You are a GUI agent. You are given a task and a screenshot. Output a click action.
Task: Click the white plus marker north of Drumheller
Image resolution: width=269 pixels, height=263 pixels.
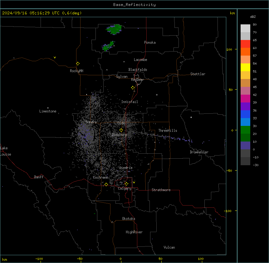(191, 117)
